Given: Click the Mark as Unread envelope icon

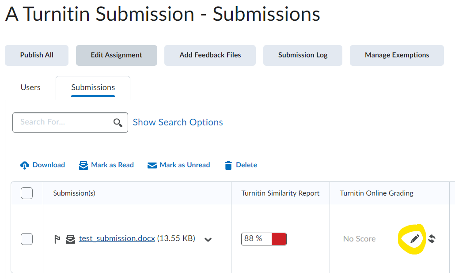Looking at the screenshot, I should click(152, 165).
